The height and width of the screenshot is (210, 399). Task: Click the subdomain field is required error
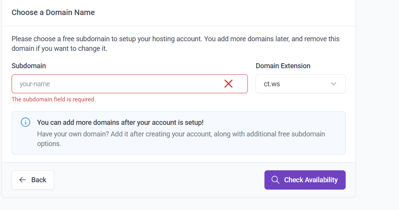click(53, 99)
